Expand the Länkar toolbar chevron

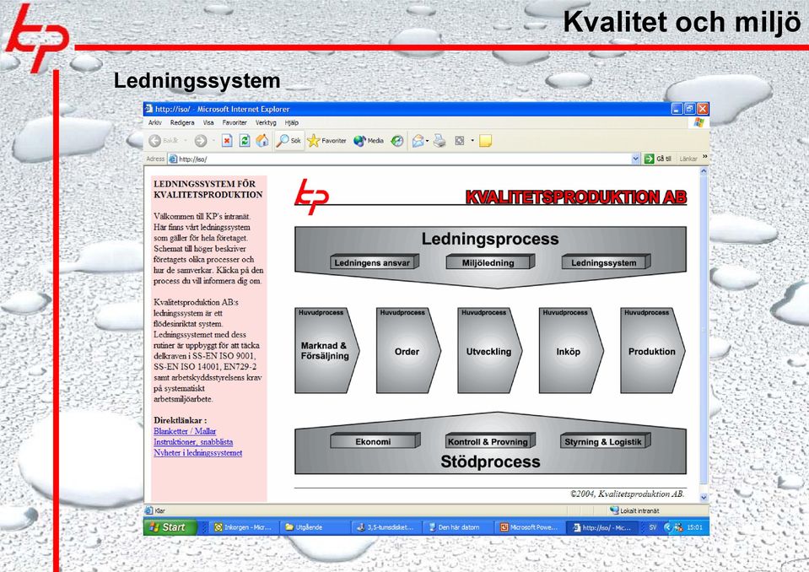[704, 157]
